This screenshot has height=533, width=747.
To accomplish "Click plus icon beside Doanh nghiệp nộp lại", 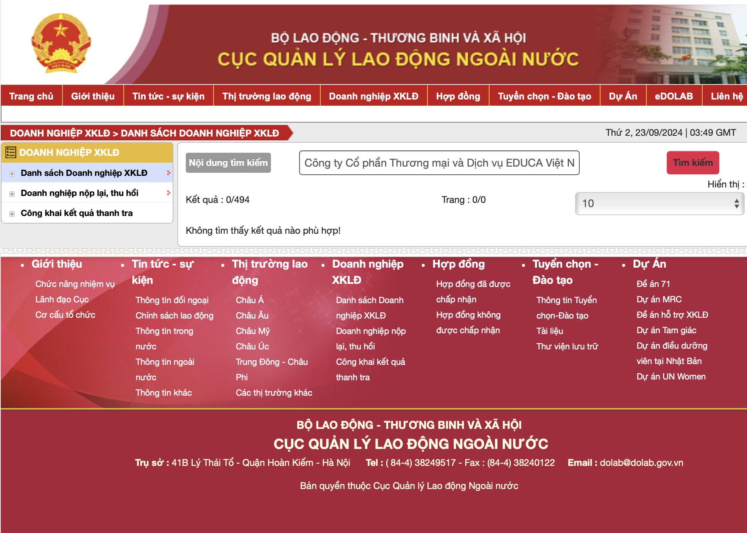I will [x=12, y=194].
